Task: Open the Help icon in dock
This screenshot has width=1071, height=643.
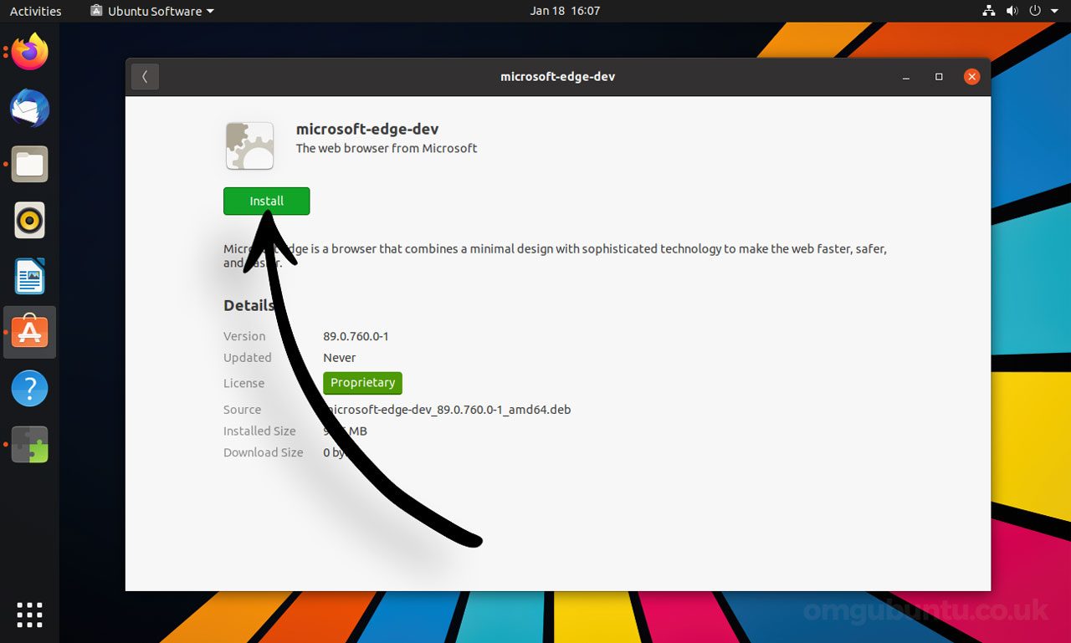Action: coord(30,389)
